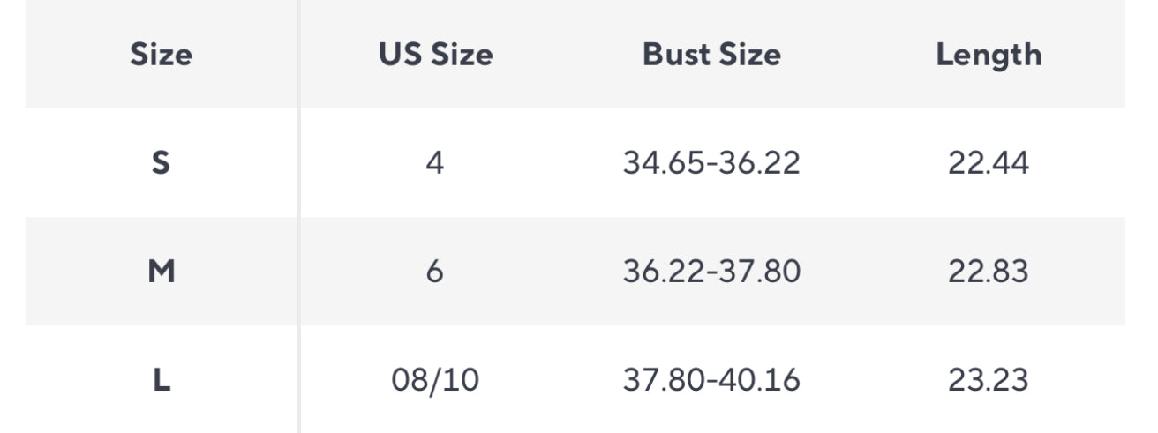Click US size 6 cell
Image resolution: width=1158 pixels, height=433 pixels.
pos(434,272)
